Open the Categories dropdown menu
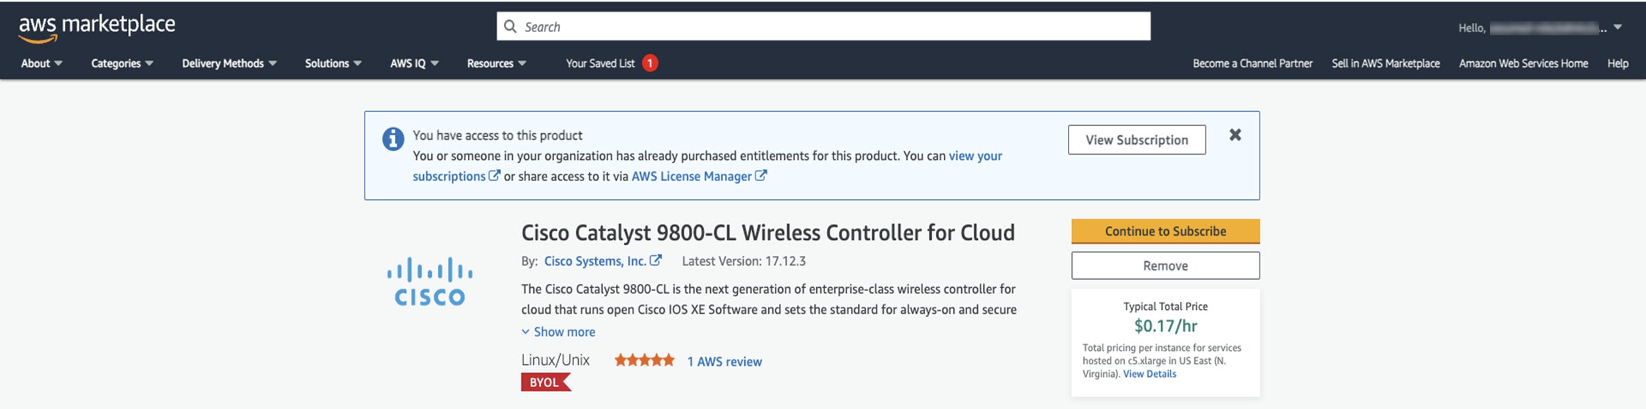1646x409 pixels. [x=122, y=63]
